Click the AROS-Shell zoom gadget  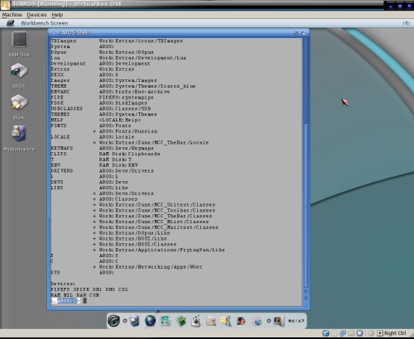296,33
